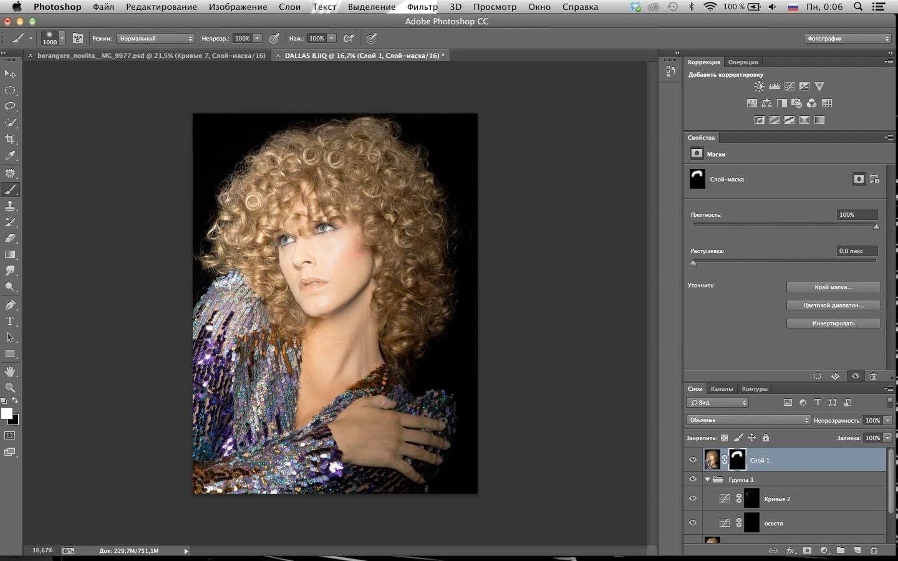The height and width of the screenshot is (561, 898).
Task: Open layer blend mode dropdown Обычные
Action: click(x=748, y=420)
